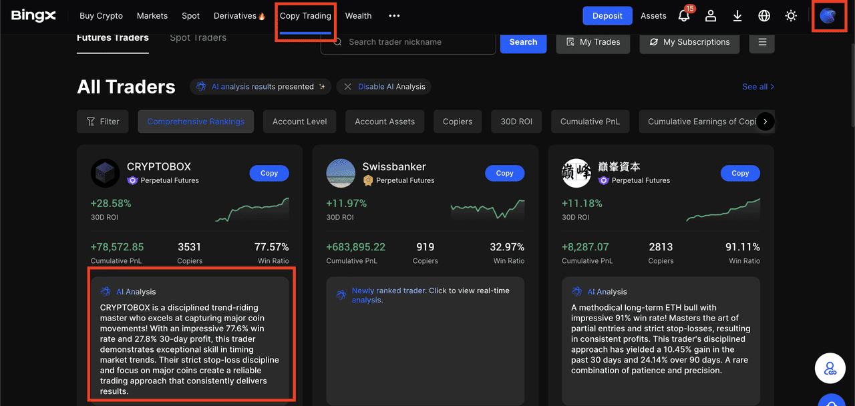The height and width of the screenshot is (406, 855).
Task: Switch to the Spot Traders tab
Action: pyautogui.click(x=198, y=38)
